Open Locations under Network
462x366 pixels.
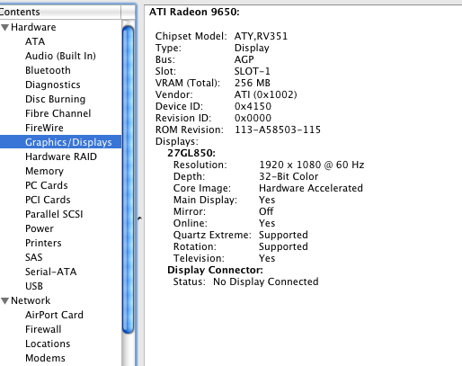point(48,344)
